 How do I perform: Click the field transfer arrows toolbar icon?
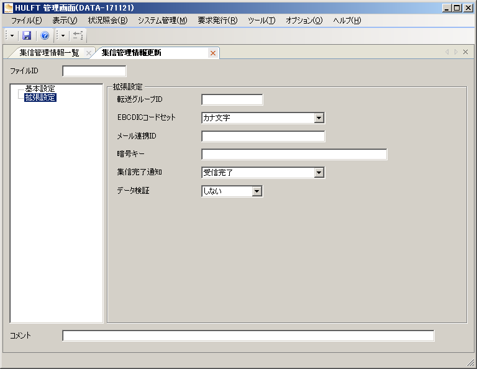pyautogui.click(x=78, y=35)
